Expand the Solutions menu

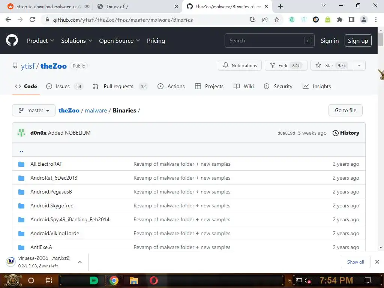pos(76,40)
